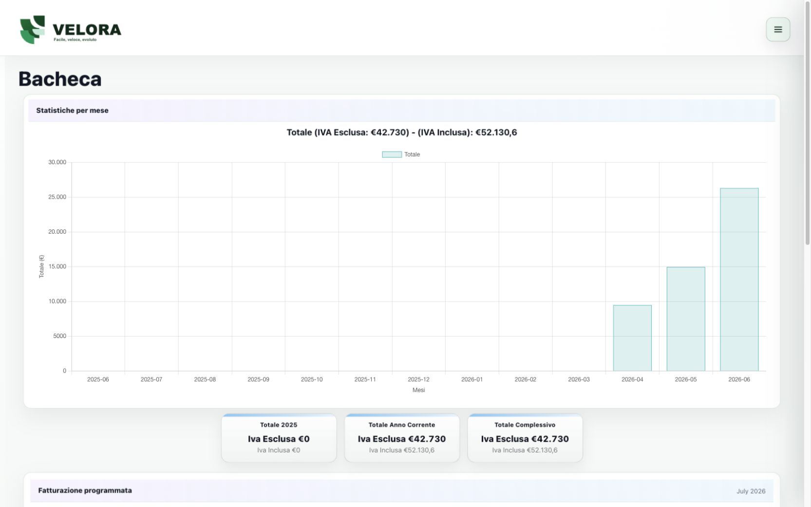Click the 2025-06 axis label

tap(98, 379)
